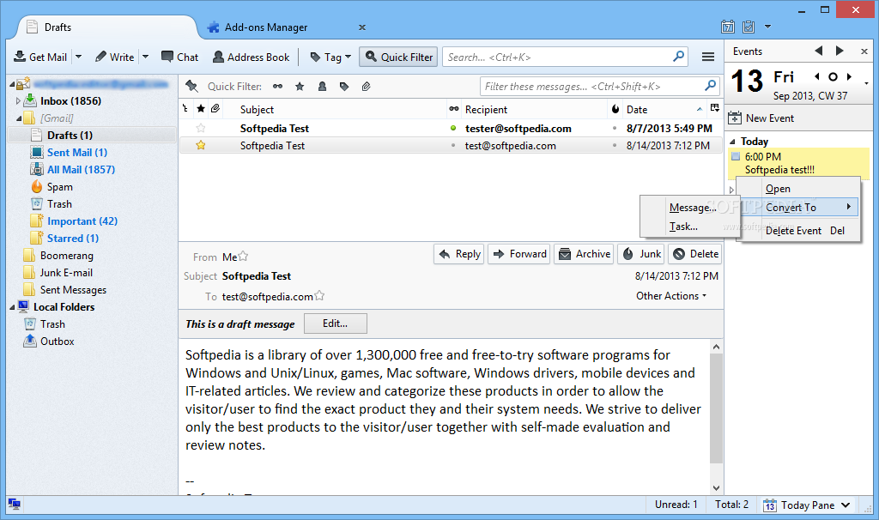Sort by the Date column
879x520 pixels.
point(664,110)
